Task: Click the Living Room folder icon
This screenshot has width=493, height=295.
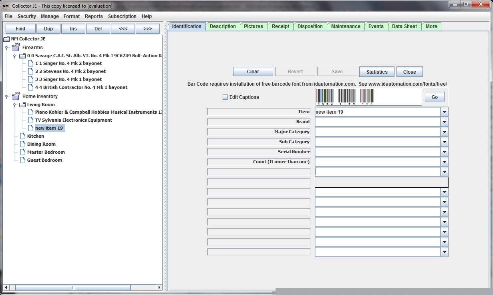Action: pos(22,104)
